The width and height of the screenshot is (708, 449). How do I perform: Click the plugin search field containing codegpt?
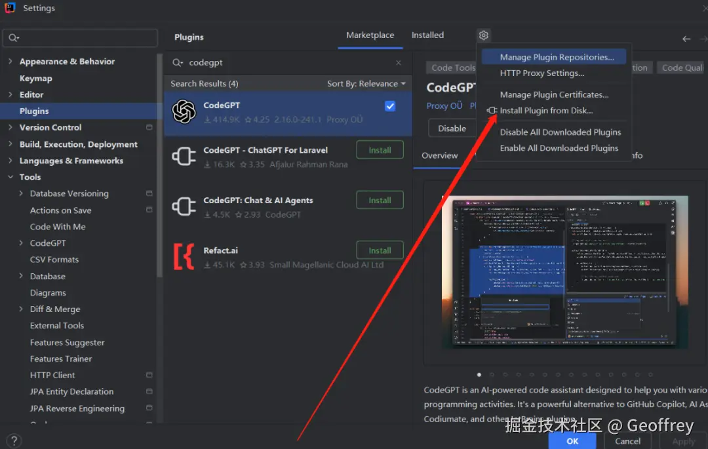click(x=288, y=63)
